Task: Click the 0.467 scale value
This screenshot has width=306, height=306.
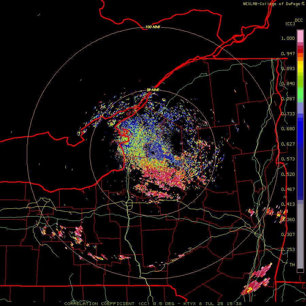Action: pyautogui.click(x=288, y=189)
